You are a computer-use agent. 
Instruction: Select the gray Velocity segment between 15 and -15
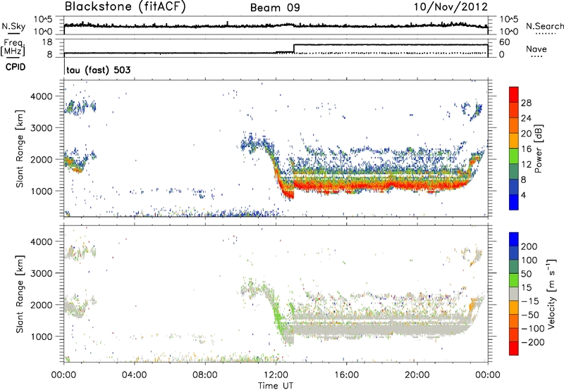click(x=514, y=294)
